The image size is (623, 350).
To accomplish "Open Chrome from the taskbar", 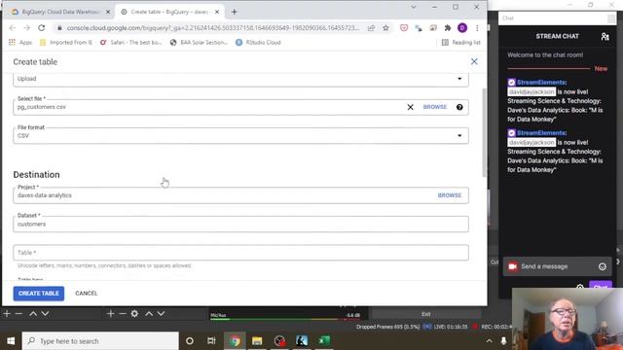I will pyautogui.click(x=235, y=341).
